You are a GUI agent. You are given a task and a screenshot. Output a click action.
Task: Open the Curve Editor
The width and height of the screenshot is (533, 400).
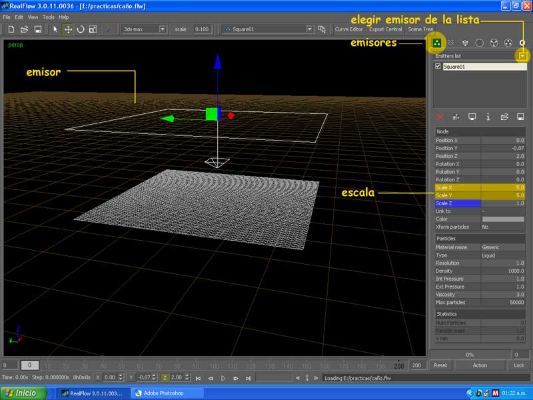click(x=348, y=29)
